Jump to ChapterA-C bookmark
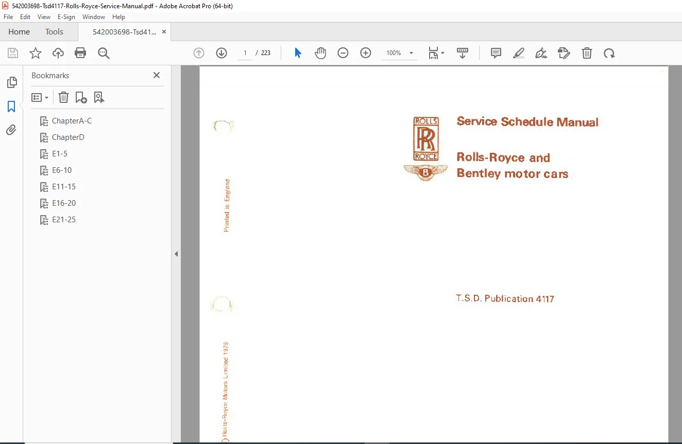This screenshot has height=444, width=682. pyautogui.click(x=72, y=121)
